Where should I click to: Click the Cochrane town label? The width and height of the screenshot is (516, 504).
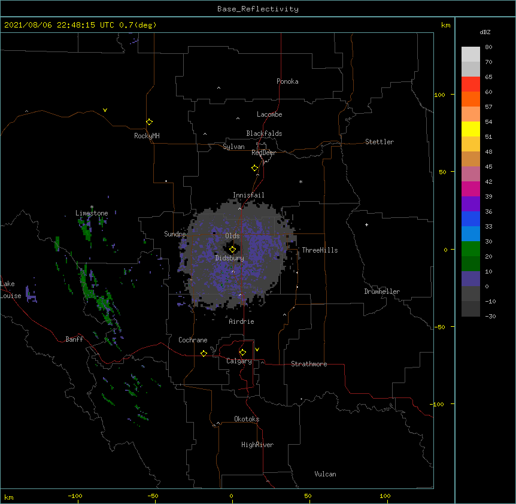tap(193, 340)
